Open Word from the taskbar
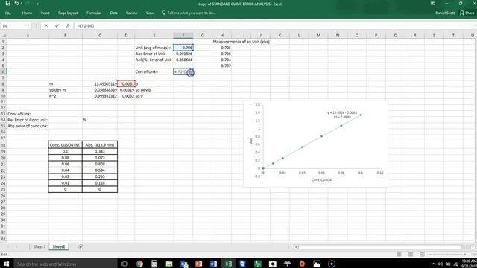Viewport: 477px width, 268px height. (x=214, y=264)
